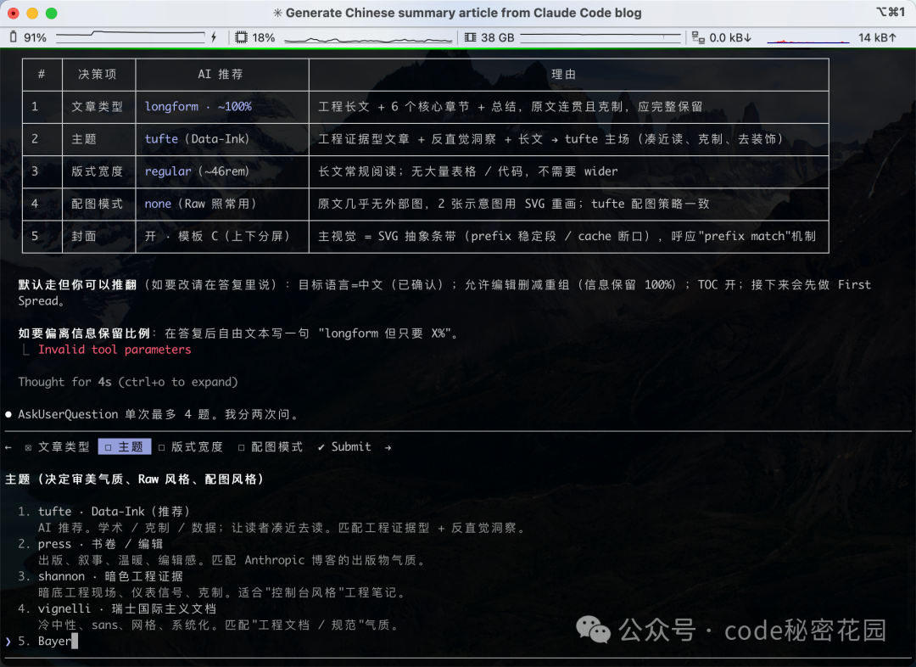The height and width of the screenshot is (667, 916).
Task: Switch to the 文章类型 question tab
Action: point(64,446)
